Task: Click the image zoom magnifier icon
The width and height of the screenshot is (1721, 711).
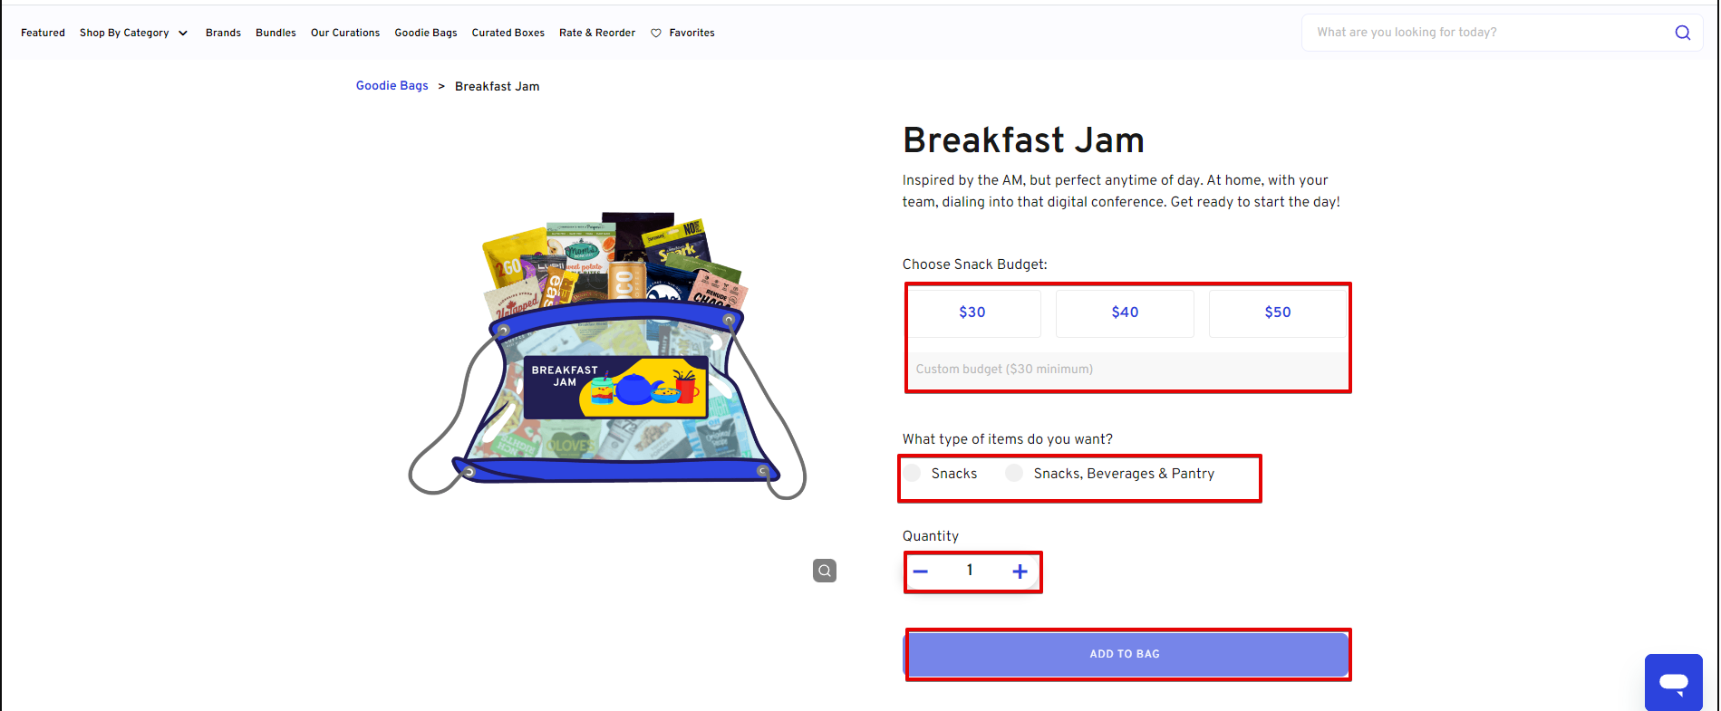Action: click(x=824, y=571)
